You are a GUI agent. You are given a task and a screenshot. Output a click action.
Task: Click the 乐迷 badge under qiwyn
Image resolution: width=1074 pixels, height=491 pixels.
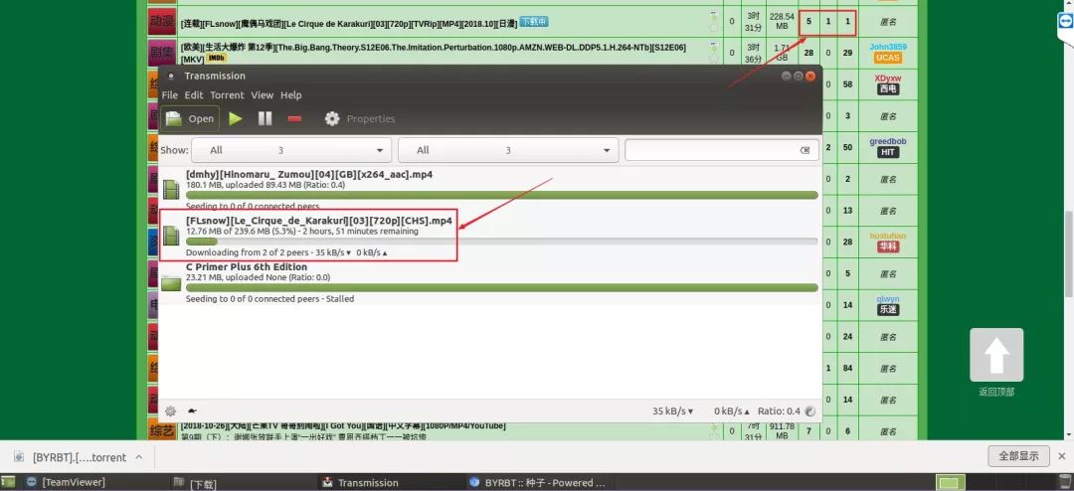[888, 310]
